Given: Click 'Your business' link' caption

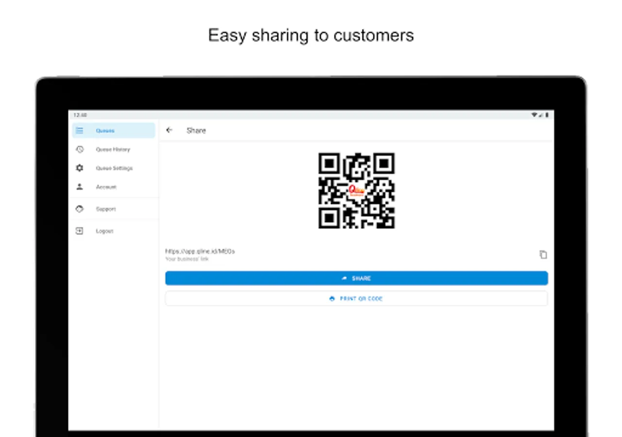Looking at the screenshot, I should click(187, 259).
